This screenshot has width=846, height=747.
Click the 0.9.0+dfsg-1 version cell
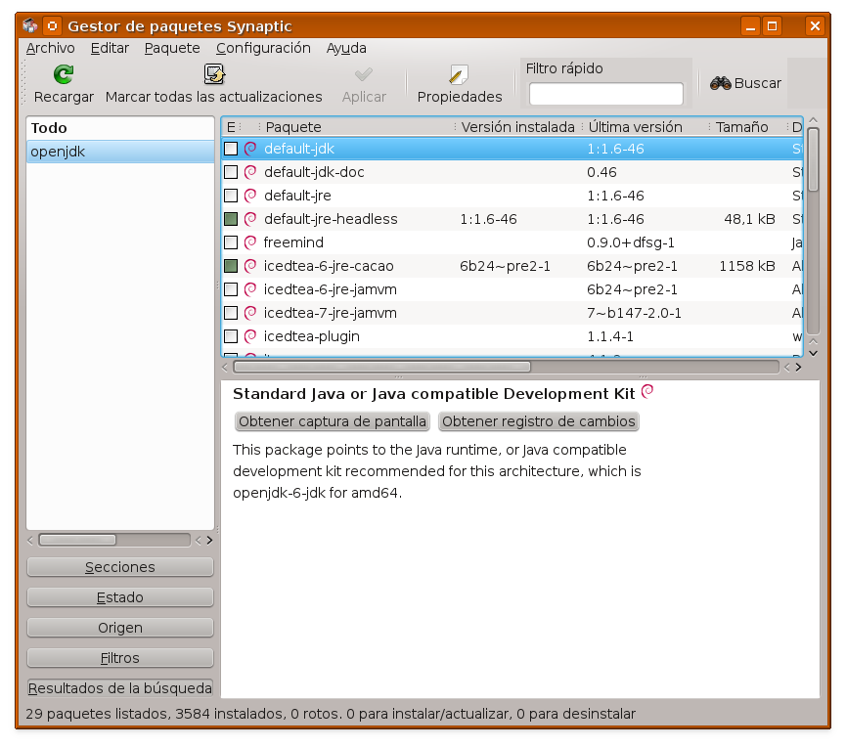click(631, 242)
